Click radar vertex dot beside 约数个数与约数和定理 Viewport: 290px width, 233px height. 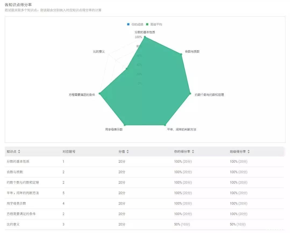[190, 94]
